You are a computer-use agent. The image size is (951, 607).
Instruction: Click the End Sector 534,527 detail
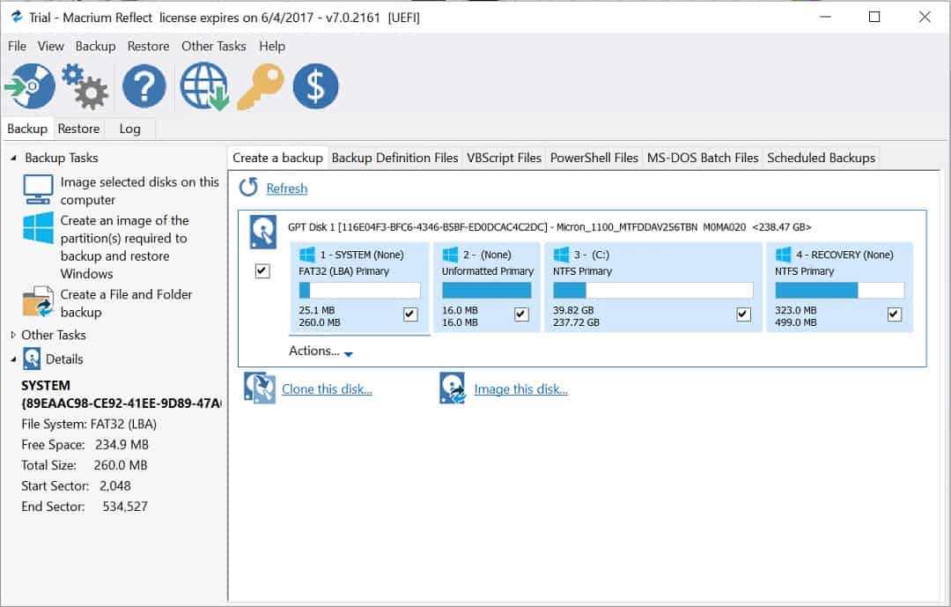(85, 507)
